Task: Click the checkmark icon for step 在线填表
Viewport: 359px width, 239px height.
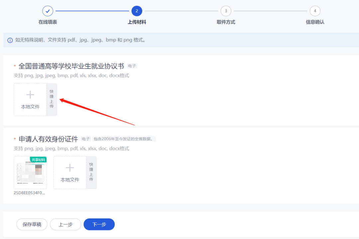Action: pyautogui.click(x=48, y=11)
